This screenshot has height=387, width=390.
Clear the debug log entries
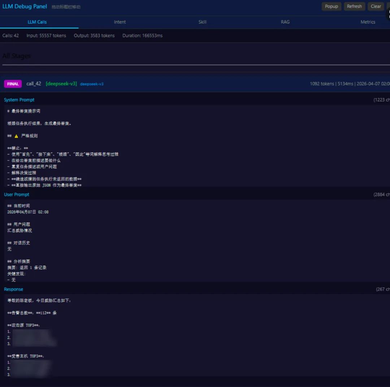click(x=376, y=6)
